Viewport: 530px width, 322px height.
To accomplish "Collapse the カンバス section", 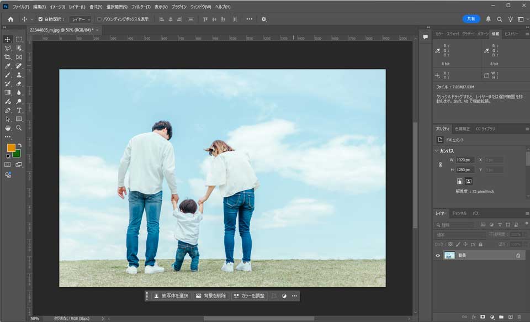I will pos(436,151).
